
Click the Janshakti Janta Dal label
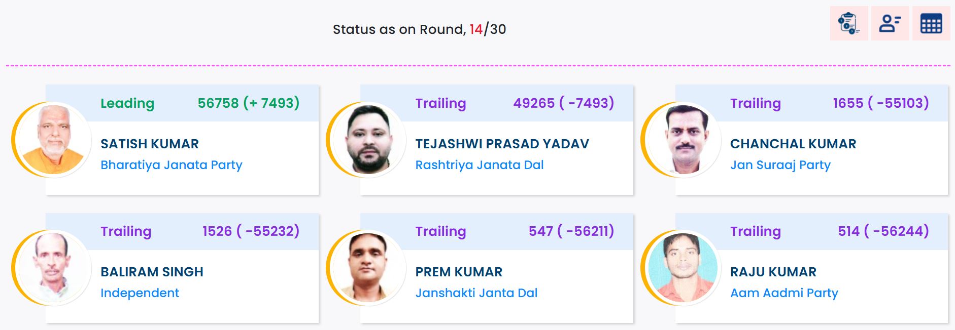476,293
